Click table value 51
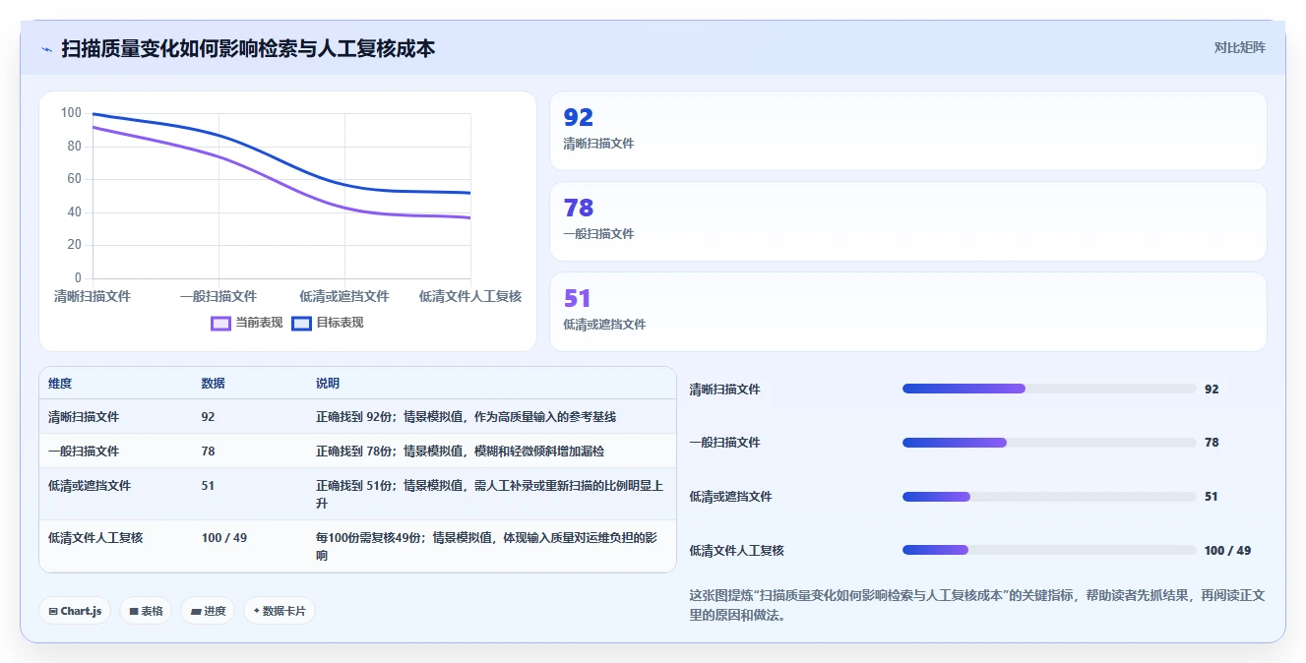1306x663 pixels. [x=208, y=486]
